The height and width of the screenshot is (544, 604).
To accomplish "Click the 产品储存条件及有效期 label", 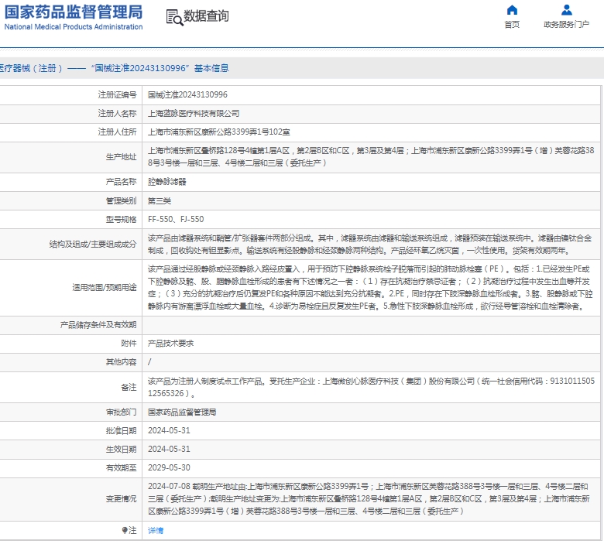I will coord(98,325).
